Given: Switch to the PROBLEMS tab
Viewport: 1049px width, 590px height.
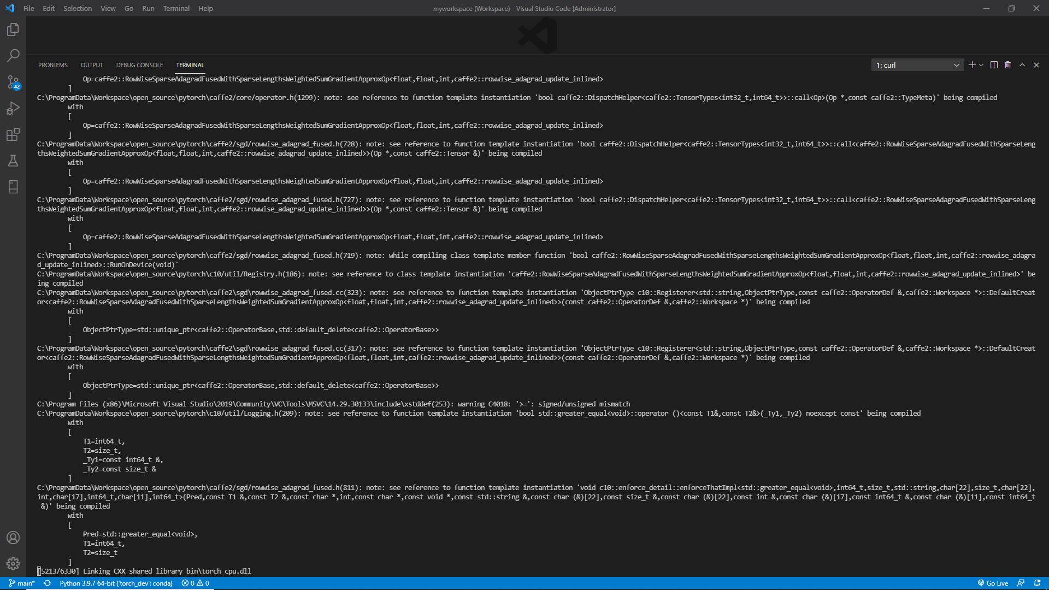Looking at the screenshot, I should 53,65.
